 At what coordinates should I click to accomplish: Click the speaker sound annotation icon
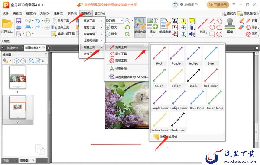[x=192, y=34]
